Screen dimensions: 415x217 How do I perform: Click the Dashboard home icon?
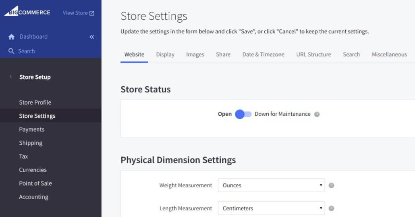point(11,37)
